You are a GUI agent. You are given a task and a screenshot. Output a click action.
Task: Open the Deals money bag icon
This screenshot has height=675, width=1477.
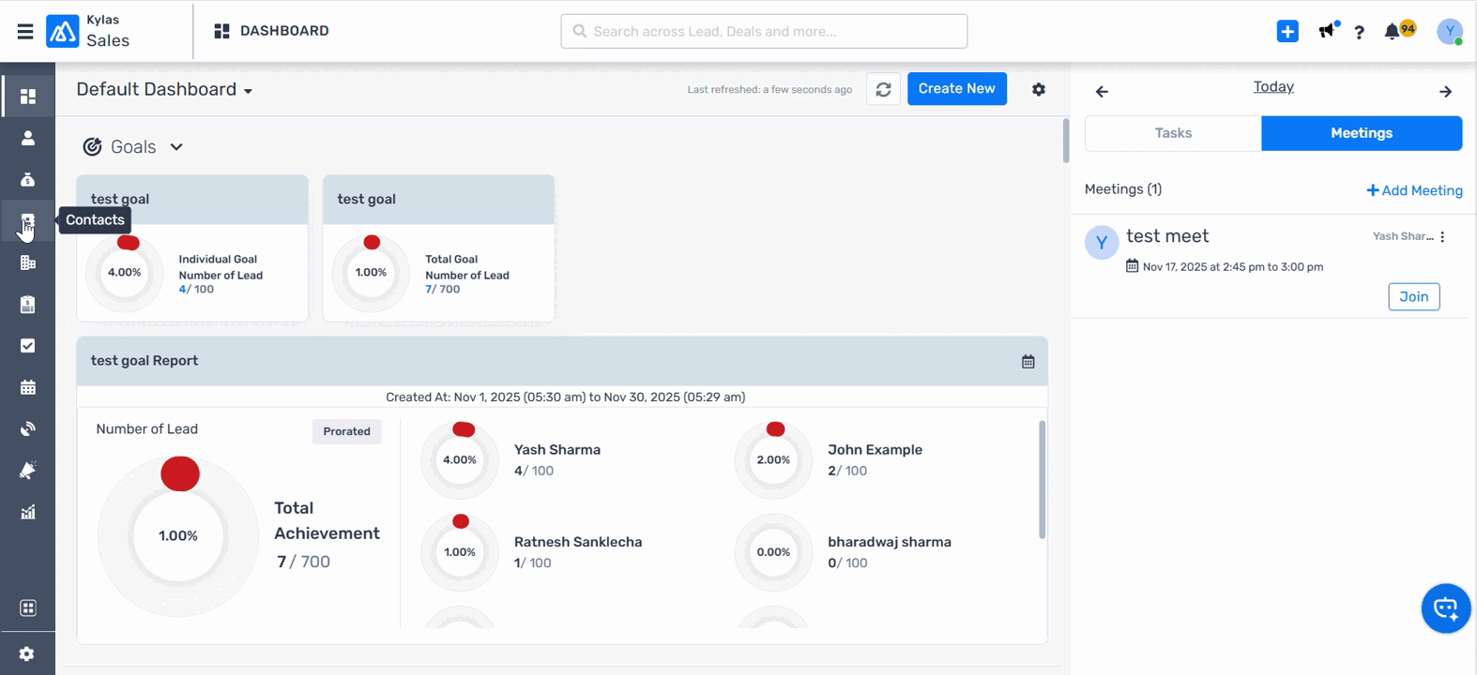pyautogui.click(x=27, y=180)
